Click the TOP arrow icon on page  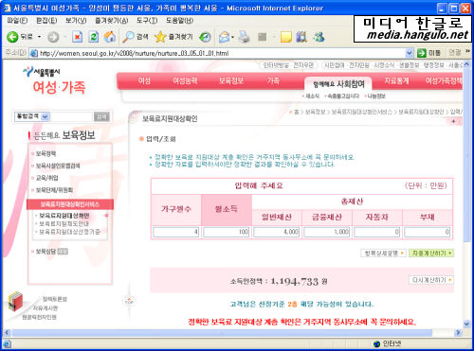[130, 301]
